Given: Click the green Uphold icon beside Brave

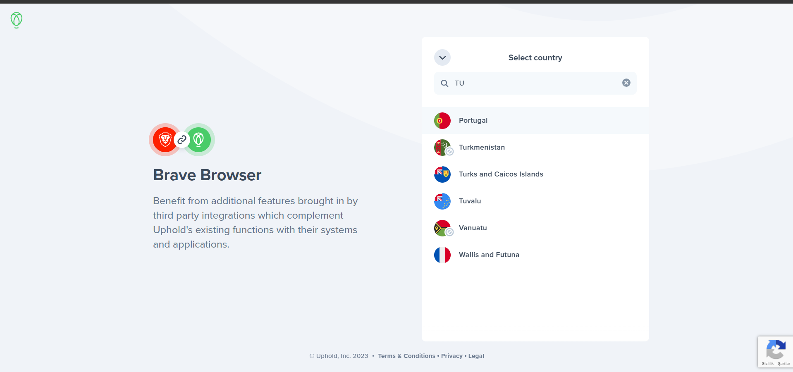Looking at the screenshot, I should click(199, 140).
